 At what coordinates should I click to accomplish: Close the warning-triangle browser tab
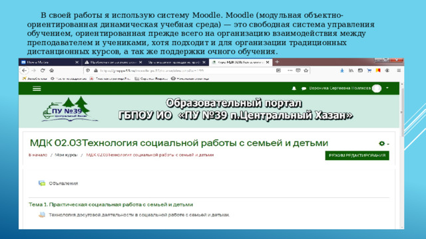(x=140, y=62)
